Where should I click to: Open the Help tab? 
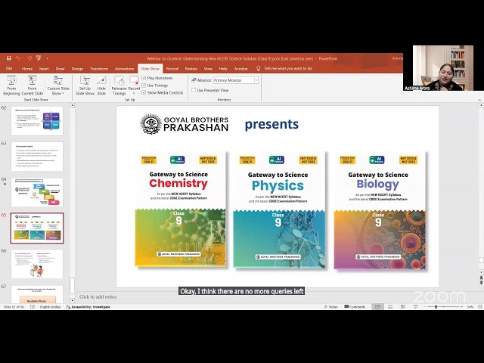point(223,69)
